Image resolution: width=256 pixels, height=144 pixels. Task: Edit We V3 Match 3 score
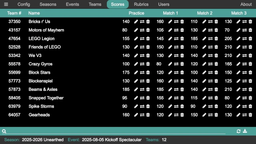[238, 55]
